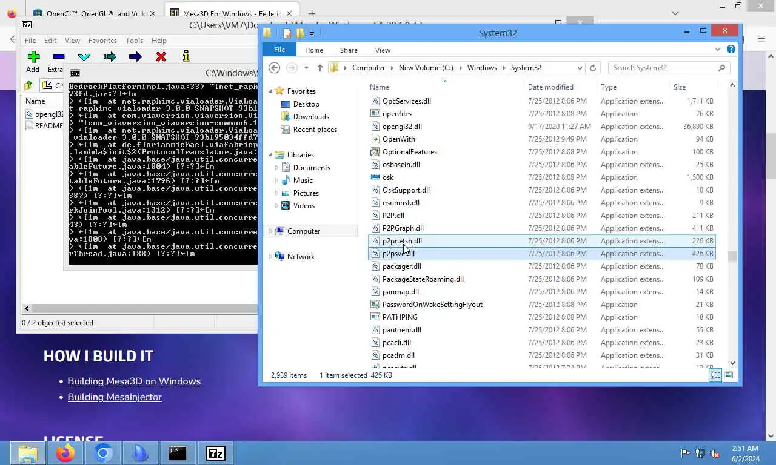Open 7-Zip Edit menu
The image size is (776, 465).
[50, 41]
